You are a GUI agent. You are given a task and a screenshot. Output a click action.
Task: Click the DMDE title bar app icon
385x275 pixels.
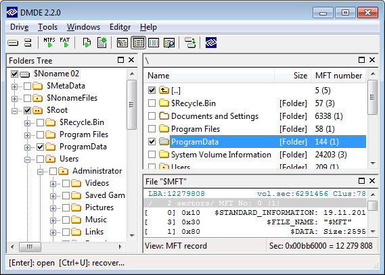(12, 12)
